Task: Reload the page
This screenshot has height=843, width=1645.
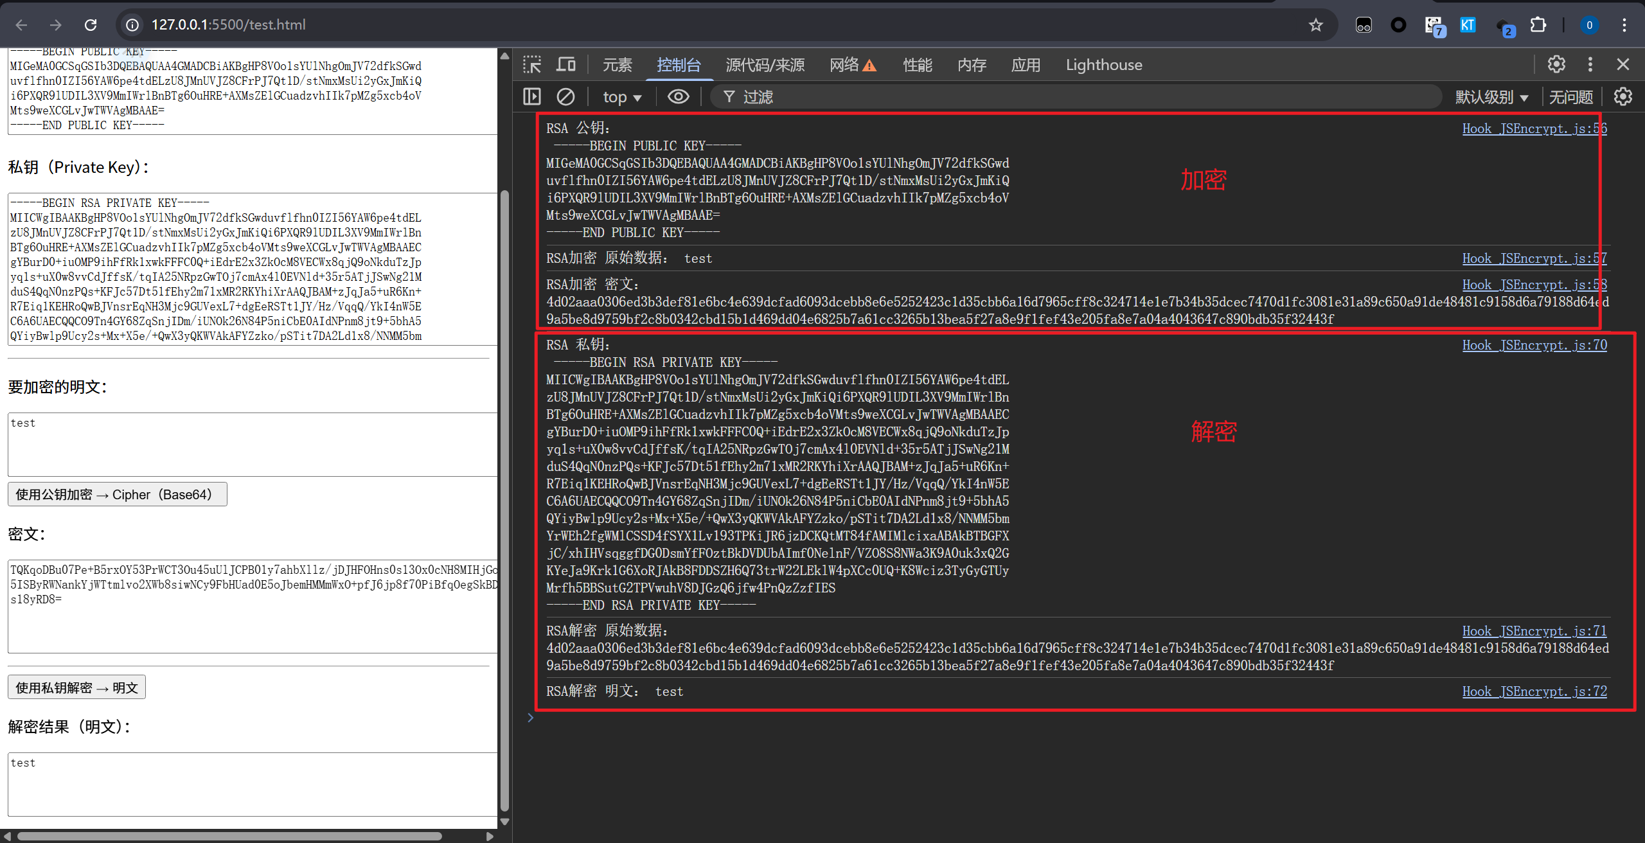Action: tap(91, 25)
